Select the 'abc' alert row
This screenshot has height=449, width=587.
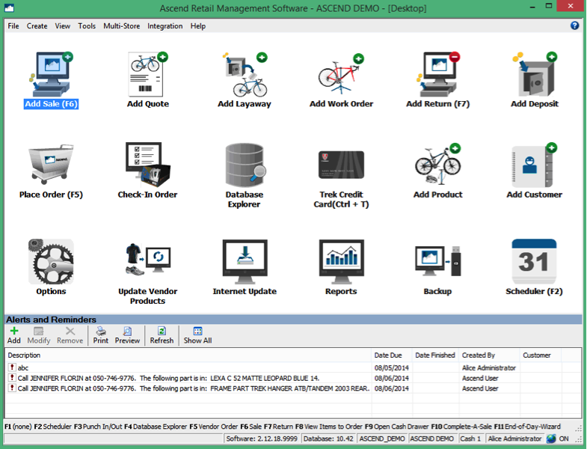pos(187,367)
